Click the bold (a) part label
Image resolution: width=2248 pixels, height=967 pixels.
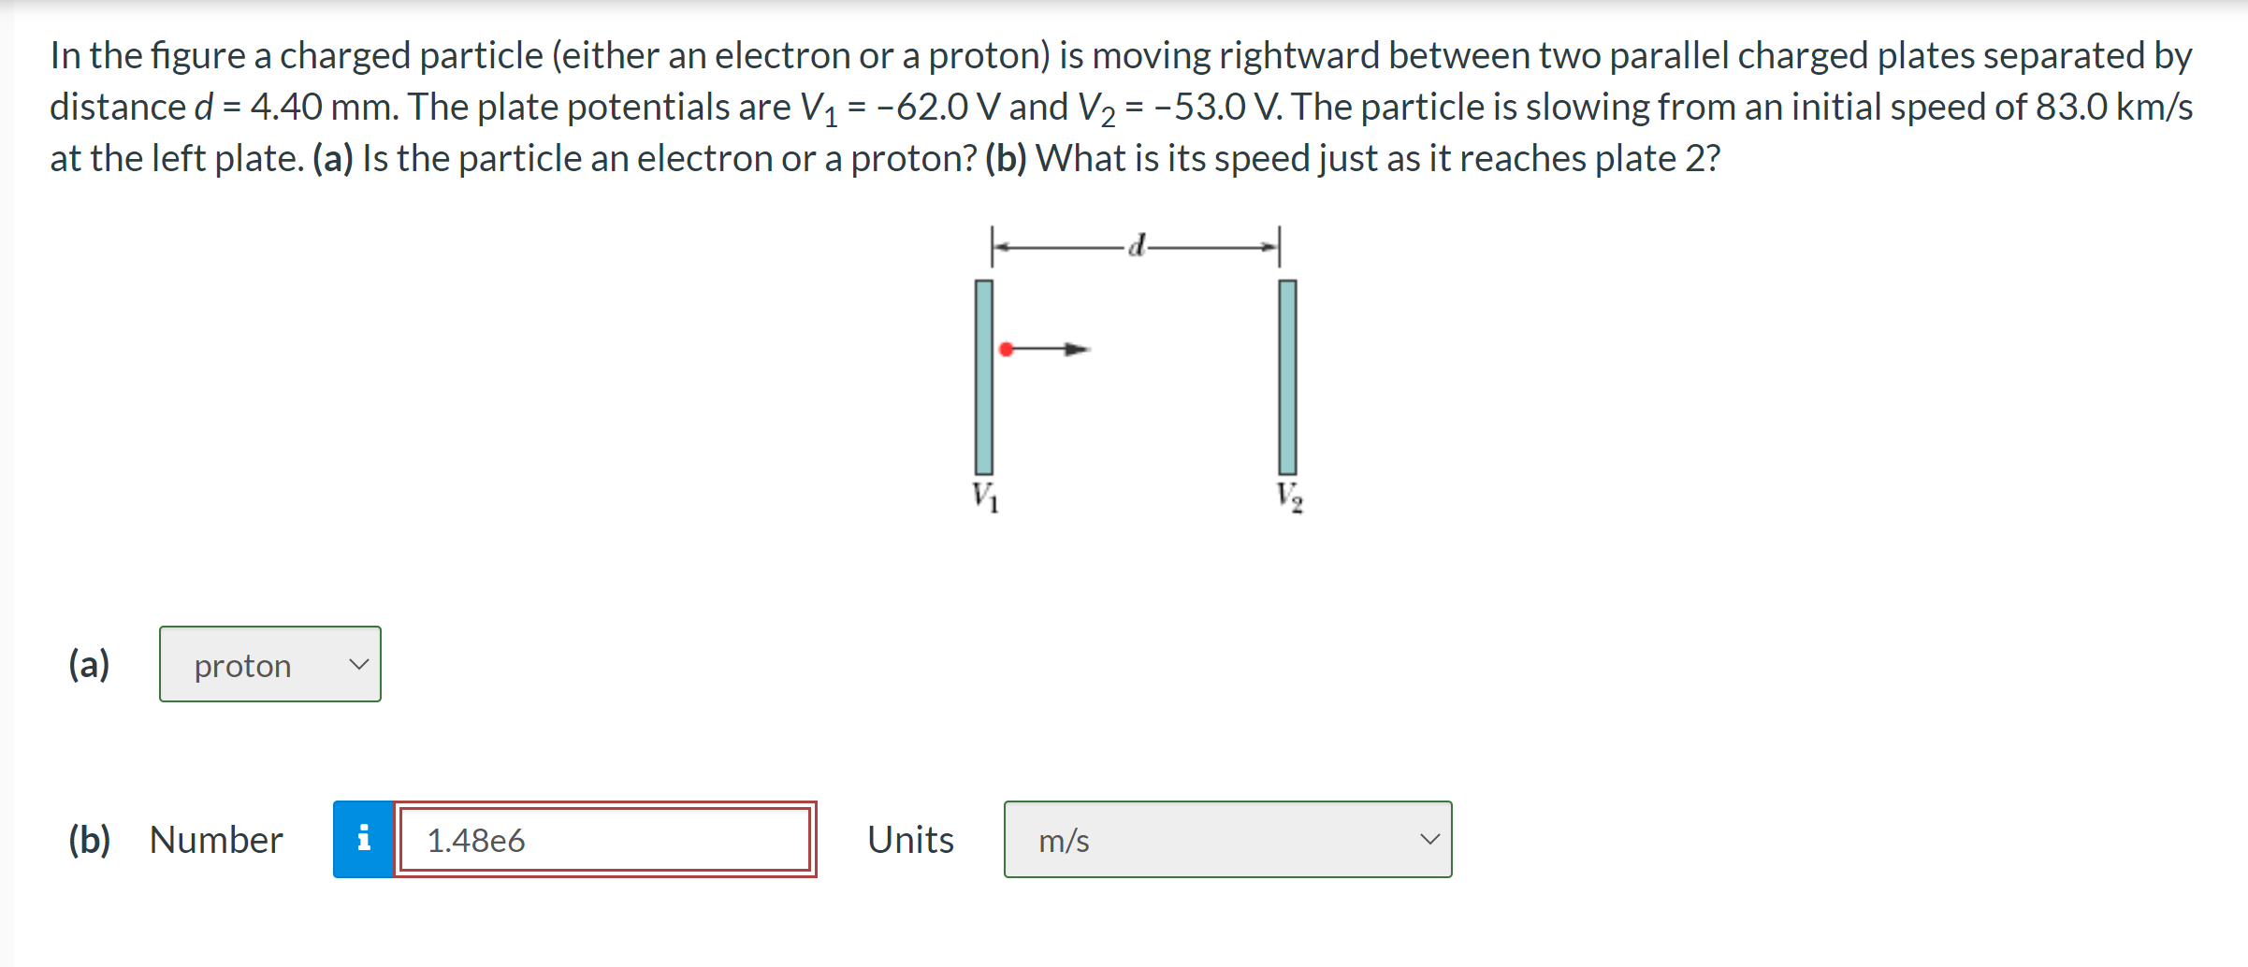88,664
